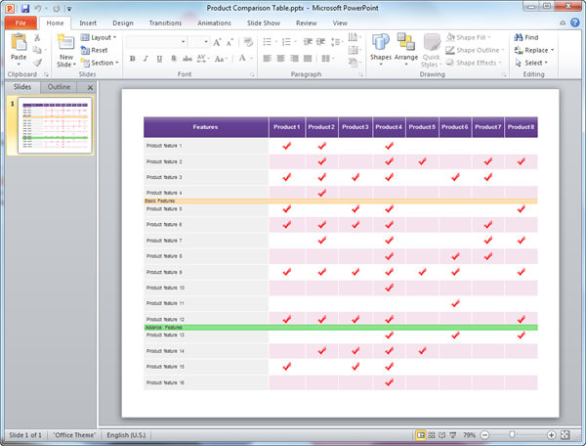Viewport: 586px width, 446px height.
Task: Select slide 1 thumbnail in Slides pane
Action: click(56, 126)
